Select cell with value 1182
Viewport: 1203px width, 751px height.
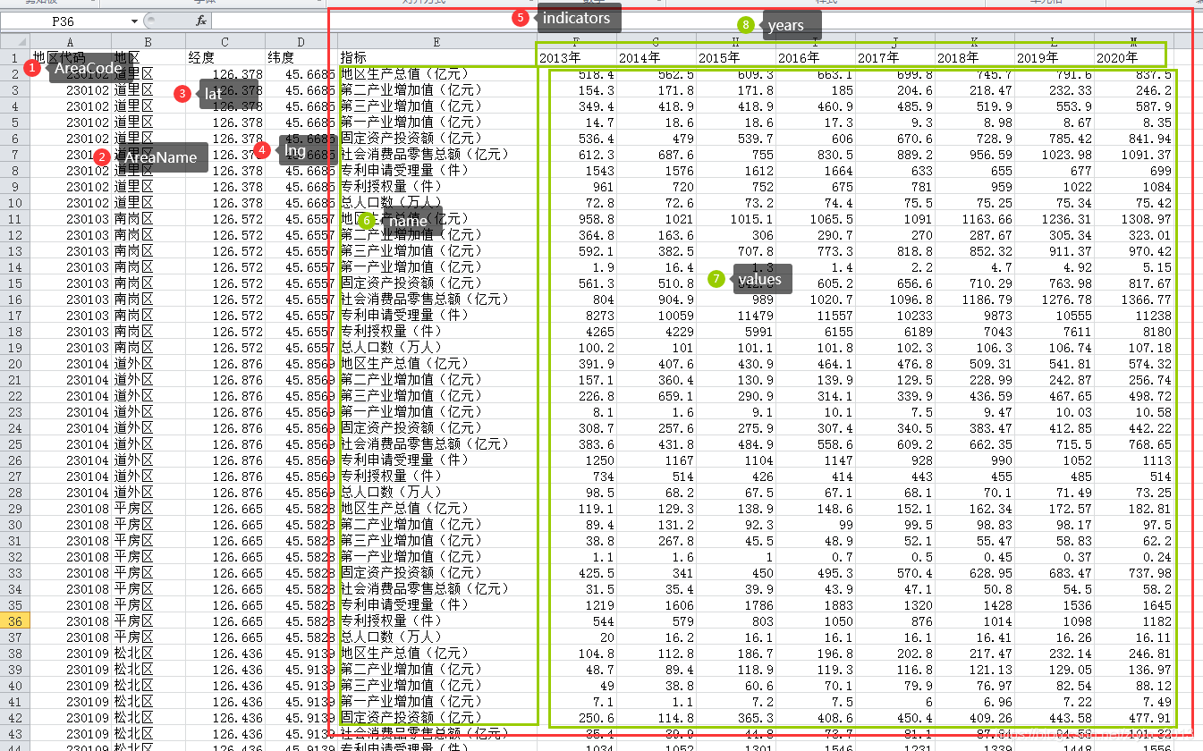(1134, 620)
